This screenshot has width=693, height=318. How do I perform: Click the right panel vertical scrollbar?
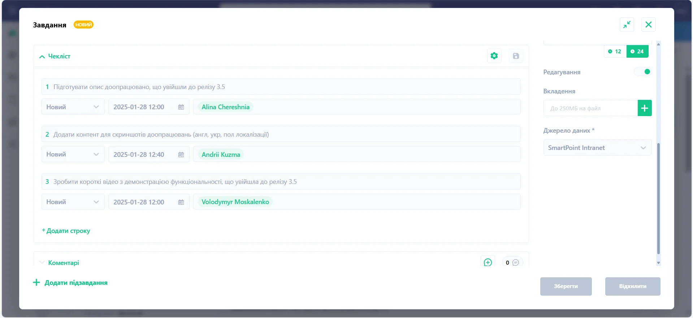658,198
